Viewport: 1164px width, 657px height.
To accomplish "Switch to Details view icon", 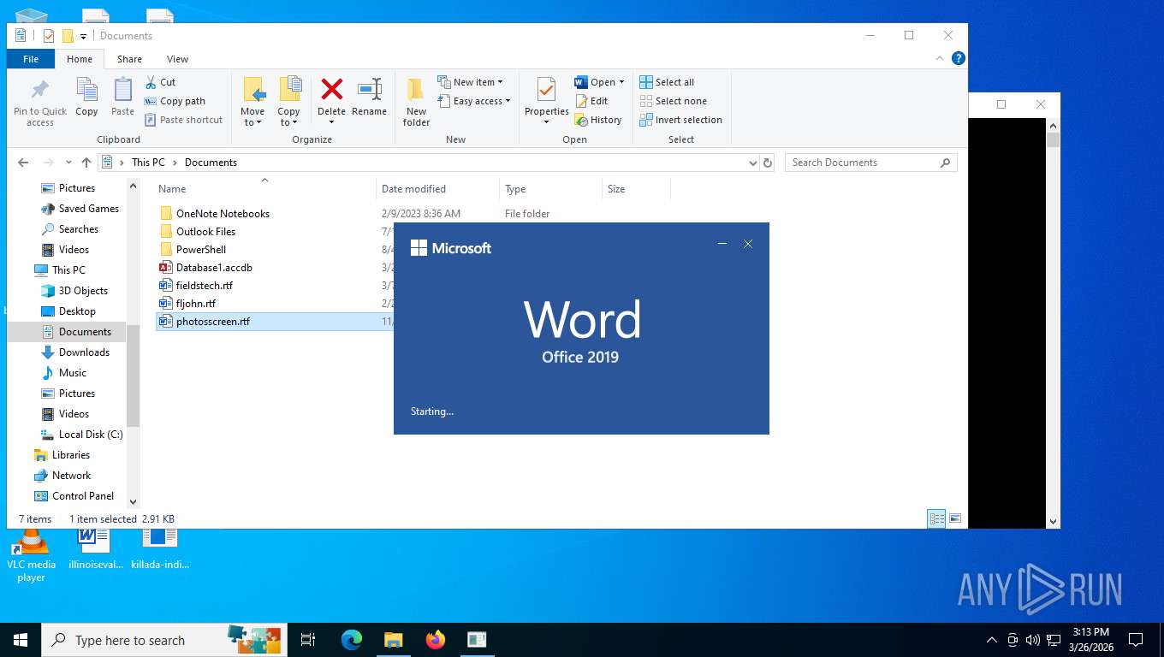I will point(937,518).
